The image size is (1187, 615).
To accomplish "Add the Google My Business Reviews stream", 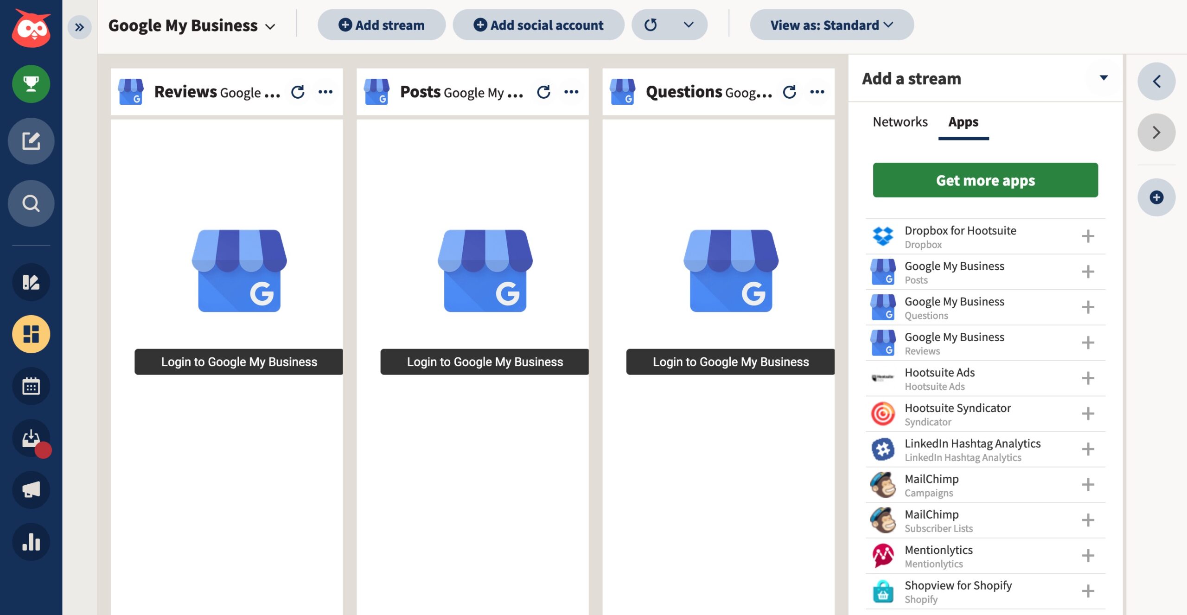I will click(x=1088, y=343).
